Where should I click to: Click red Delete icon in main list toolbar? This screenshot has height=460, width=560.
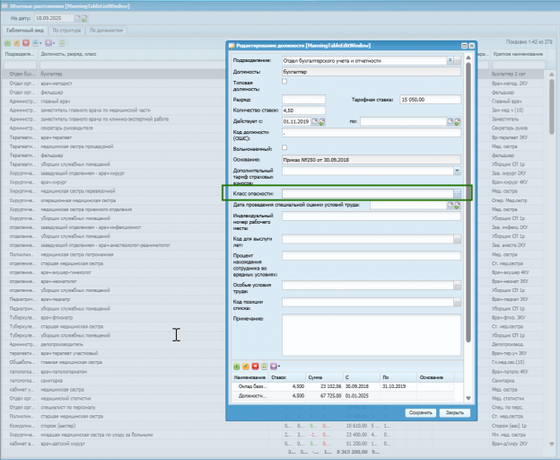(26, 43)
